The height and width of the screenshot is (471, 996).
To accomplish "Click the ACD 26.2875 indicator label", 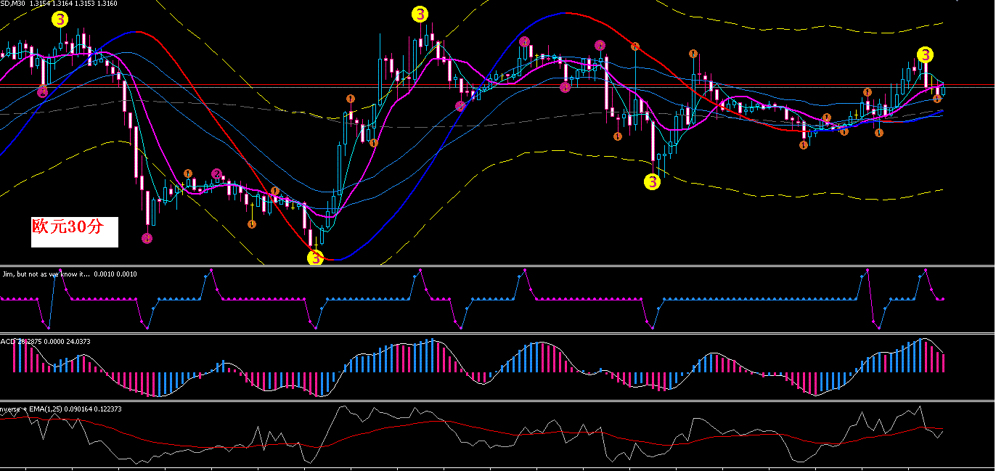I will pos(45,340).
